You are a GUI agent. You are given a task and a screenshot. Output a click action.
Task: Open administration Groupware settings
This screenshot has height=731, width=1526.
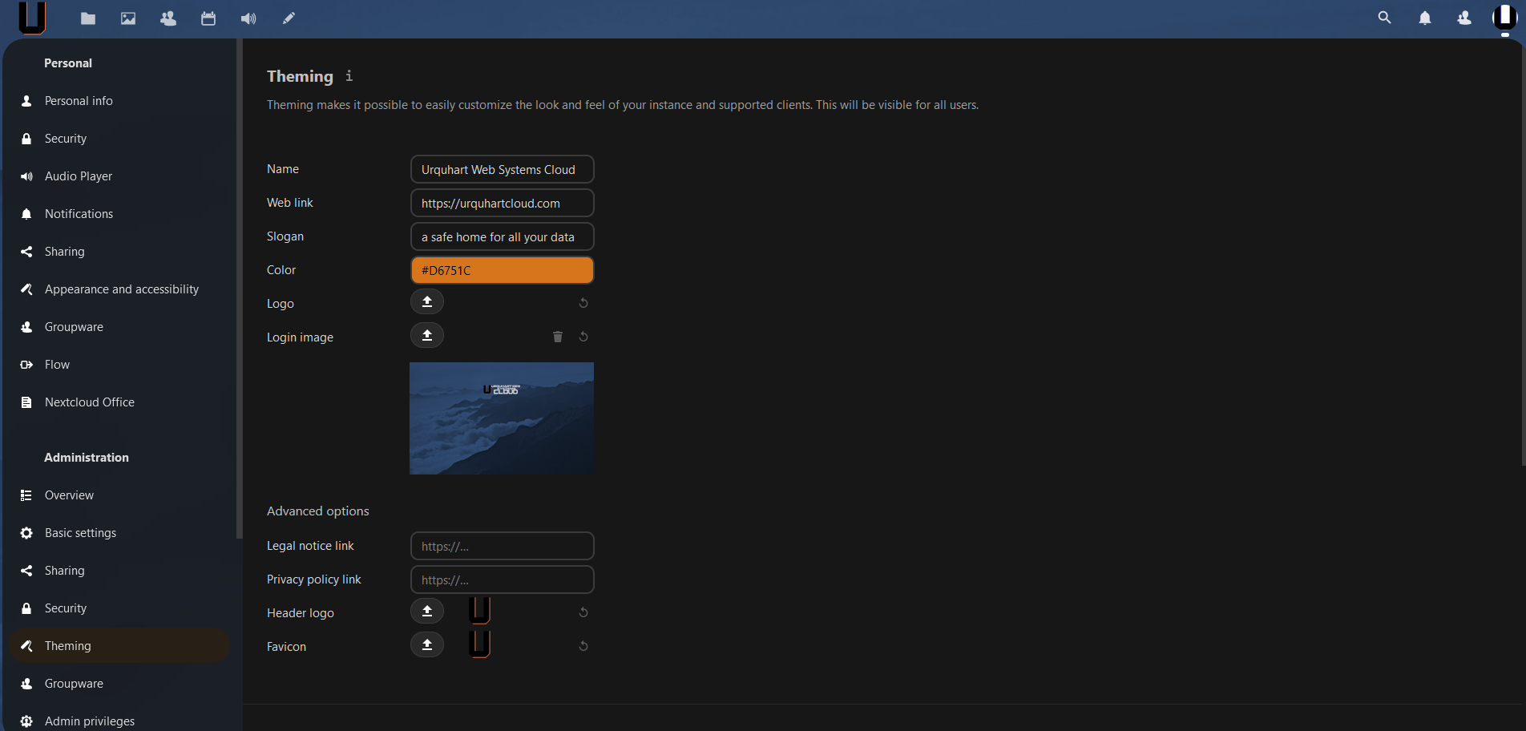click(x=120, y=684)
